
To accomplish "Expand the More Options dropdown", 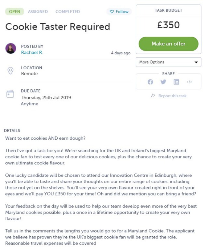I will coord(169,62).
